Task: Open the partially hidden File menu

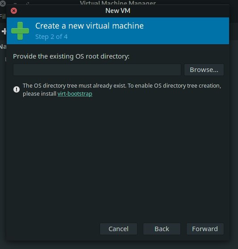Action: click(3, 16)
